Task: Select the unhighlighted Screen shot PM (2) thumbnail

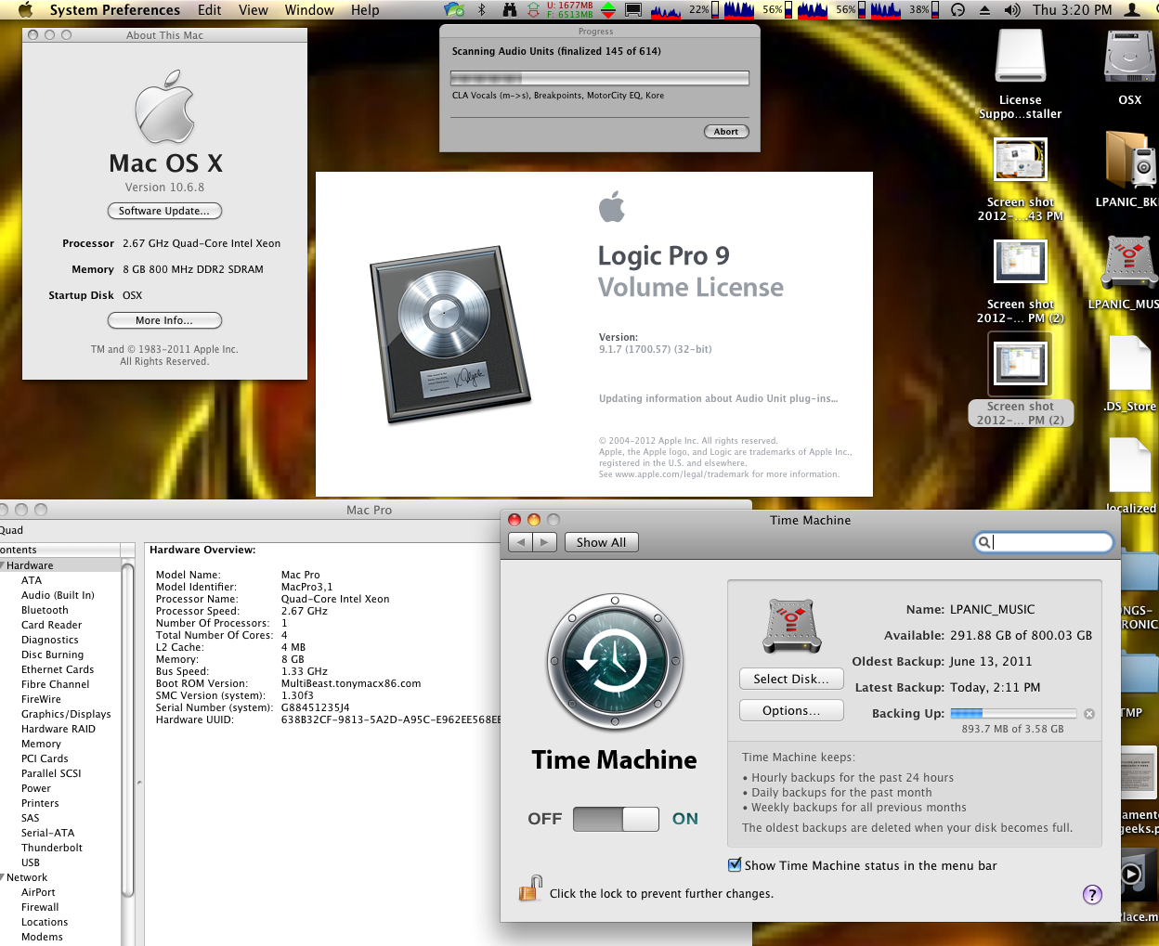Action: (x=1020, y=261)
